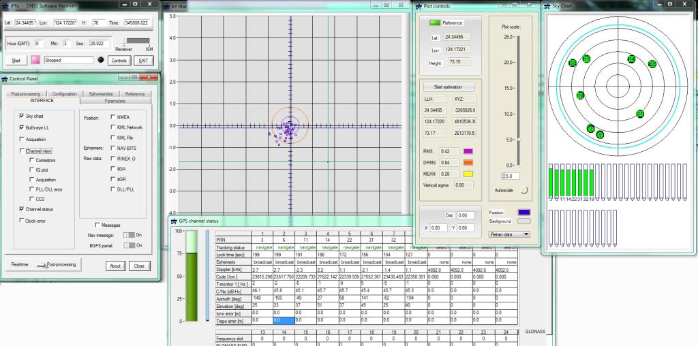This screenshot has height=346, width=698.
Task: Click the Plot scale vertical slider
Action: click(518, 101)
